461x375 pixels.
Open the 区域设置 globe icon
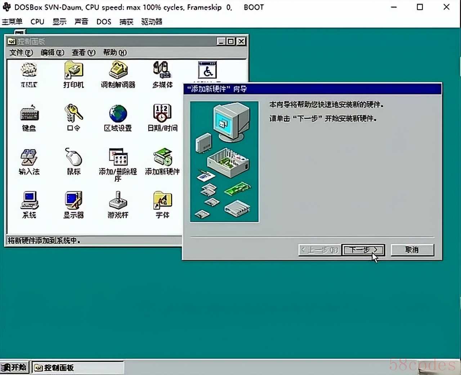[118, 118]
